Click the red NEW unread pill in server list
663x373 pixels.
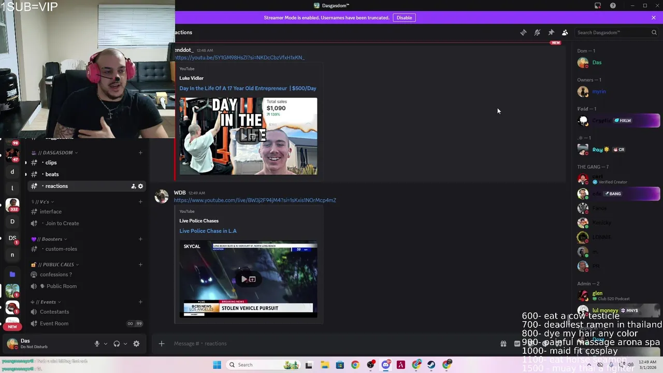coord(12,326)
